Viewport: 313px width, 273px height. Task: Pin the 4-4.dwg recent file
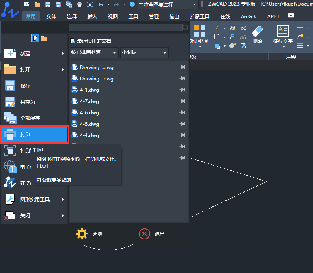click(182, 135)
